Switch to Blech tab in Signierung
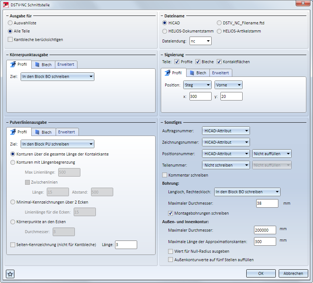 (x=198, y=73)
